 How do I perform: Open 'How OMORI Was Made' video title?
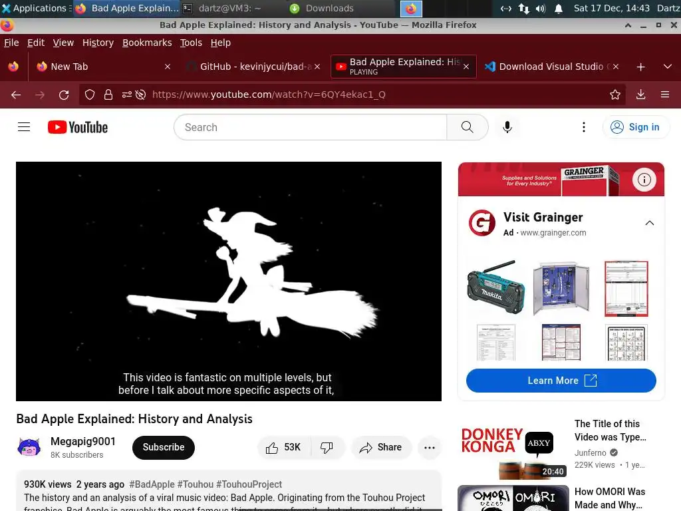coord(610,498)
